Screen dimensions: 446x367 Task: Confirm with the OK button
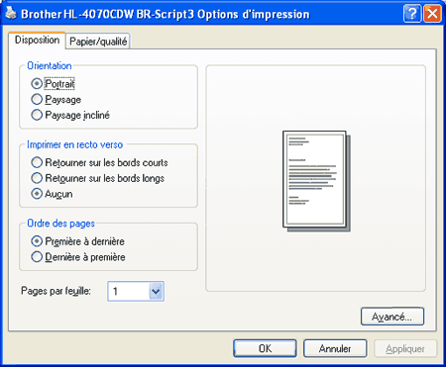coord(265,348)
